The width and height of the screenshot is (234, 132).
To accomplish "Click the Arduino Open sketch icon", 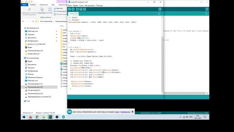I will point(81,9).
